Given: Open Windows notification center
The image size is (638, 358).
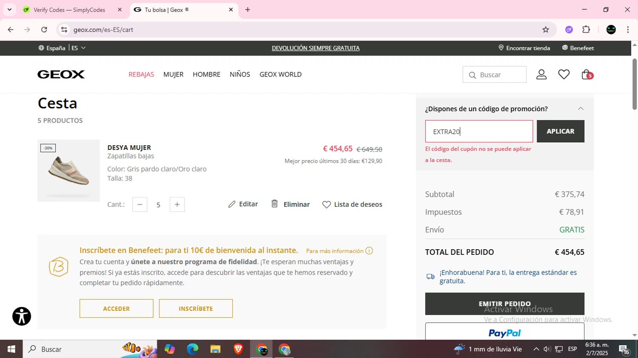Looking at the screenshot, I should tap(624, 350).
